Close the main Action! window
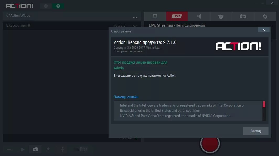 272,3
